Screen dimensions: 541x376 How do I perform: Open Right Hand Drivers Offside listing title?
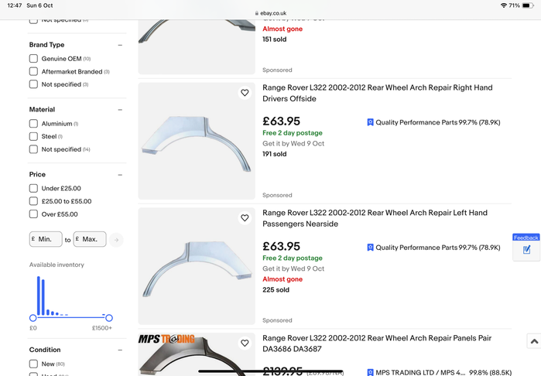pyautogui.click(x=378, y=93)
